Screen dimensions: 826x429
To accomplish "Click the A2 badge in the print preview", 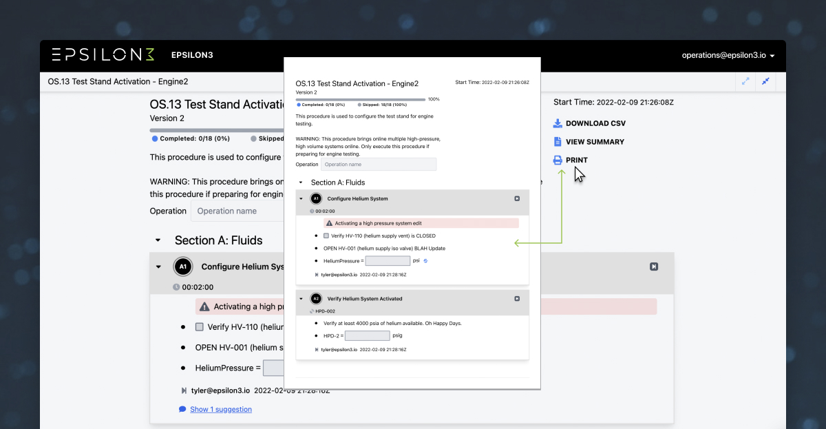I will coord(316,299).
